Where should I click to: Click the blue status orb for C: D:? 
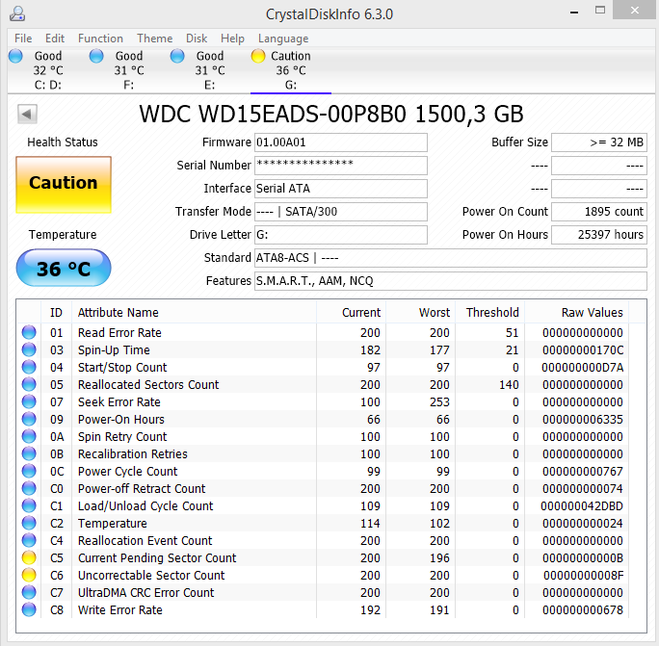pyautogui.click(x=15, y=56)
